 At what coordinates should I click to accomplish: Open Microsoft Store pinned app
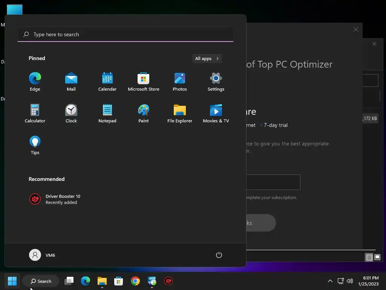tap(144, 82)
